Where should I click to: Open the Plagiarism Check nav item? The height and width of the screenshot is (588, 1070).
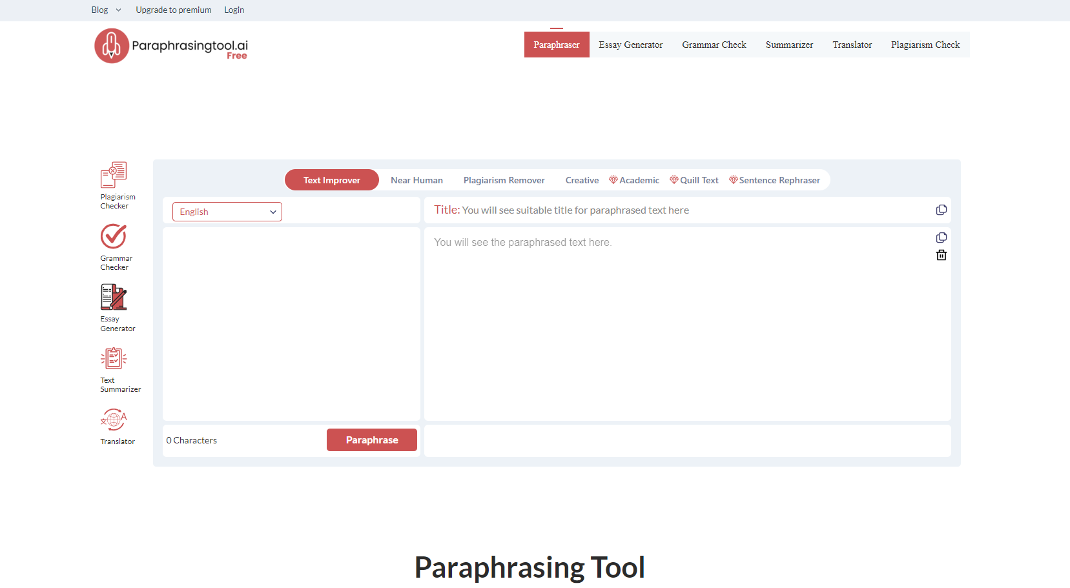(x=925, y=45)
